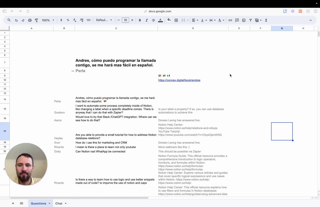Open the Borders tool

[x=176, y=20]
